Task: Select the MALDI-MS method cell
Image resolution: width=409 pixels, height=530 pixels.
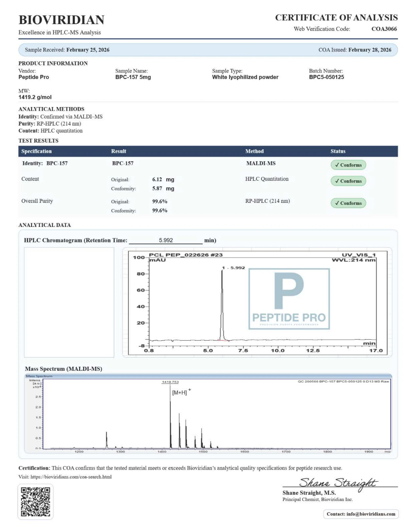Action: point(261,163)
